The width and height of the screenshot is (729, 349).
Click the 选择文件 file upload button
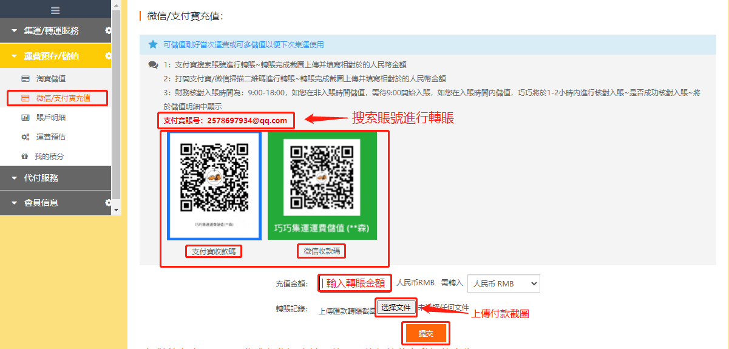396,308
